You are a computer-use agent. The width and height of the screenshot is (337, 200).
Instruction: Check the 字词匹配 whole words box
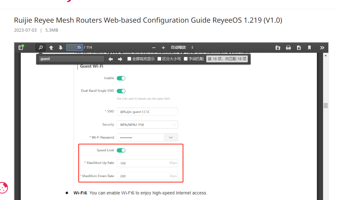pos(186,59)
